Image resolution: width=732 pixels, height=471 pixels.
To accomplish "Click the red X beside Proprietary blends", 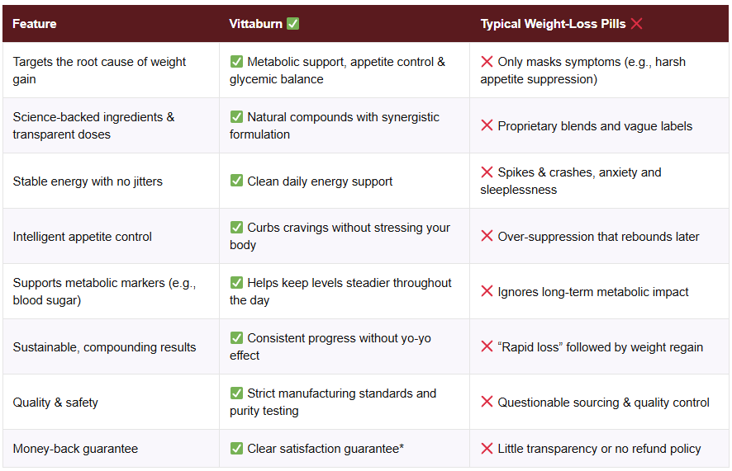I will pyautogui.click(x=487, y=126).
